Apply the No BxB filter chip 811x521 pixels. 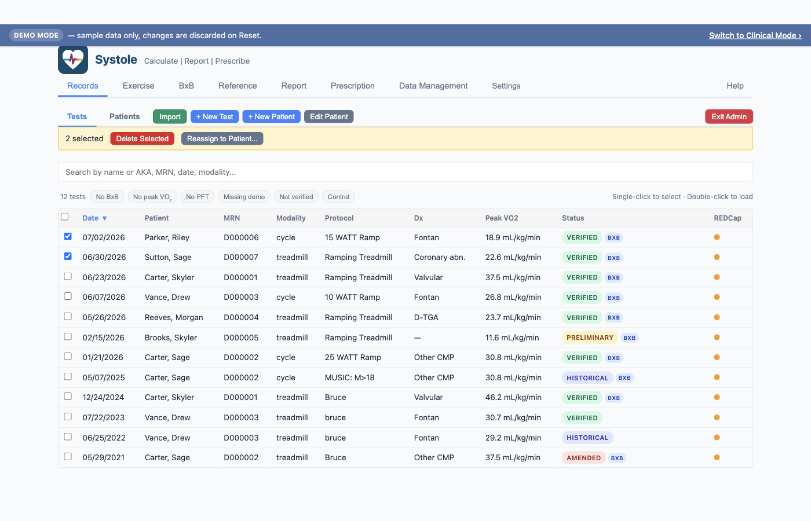click(x=107, y=197)
